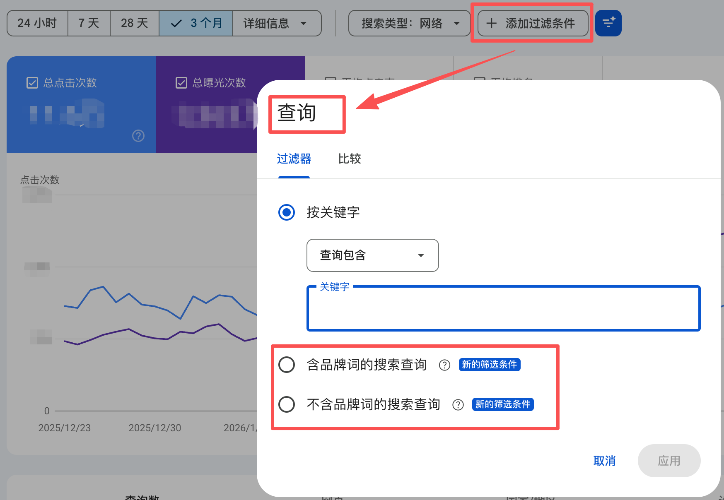Toggle the 总点击次数 checkbox
724x500 pixels.
[32, 83]
